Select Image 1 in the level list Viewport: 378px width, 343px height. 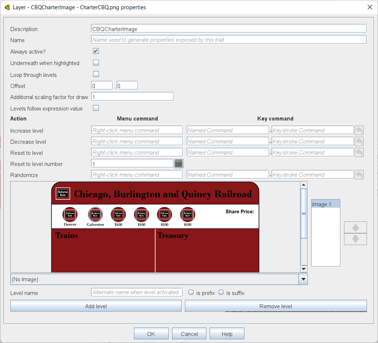tap(326, 204)
